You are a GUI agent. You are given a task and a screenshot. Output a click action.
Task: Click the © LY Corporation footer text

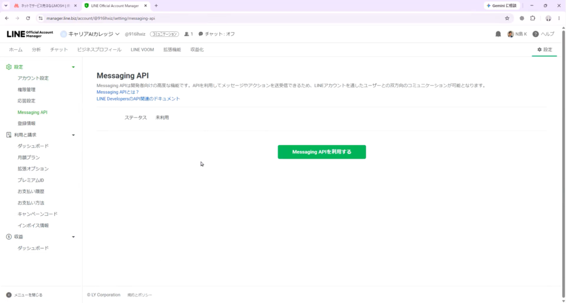pos(103,295)
